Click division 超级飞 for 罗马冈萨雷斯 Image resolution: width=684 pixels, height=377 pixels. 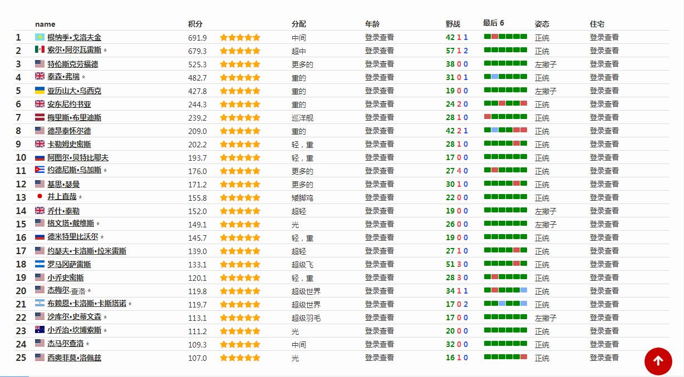pyautogui.click(x=302, y=264)
